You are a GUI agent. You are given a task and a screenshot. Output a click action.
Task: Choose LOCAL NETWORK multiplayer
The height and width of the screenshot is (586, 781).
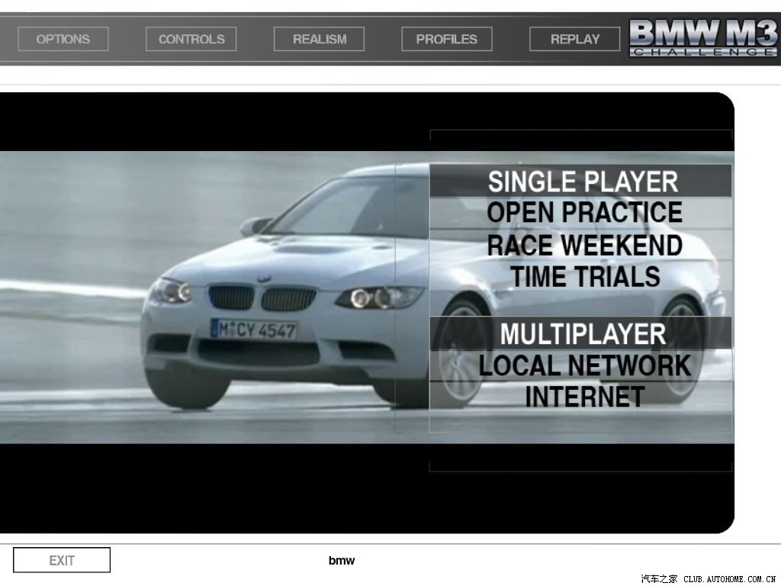(584, 365)
